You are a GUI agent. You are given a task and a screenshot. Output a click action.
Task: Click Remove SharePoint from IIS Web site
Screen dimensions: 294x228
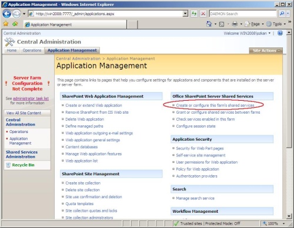97,113
